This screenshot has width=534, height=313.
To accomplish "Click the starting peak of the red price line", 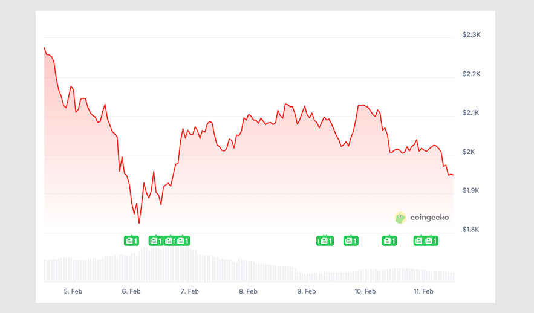I will (44, 47).
